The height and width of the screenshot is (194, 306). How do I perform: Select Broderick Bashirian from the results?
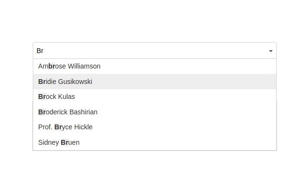pos(67,112)
